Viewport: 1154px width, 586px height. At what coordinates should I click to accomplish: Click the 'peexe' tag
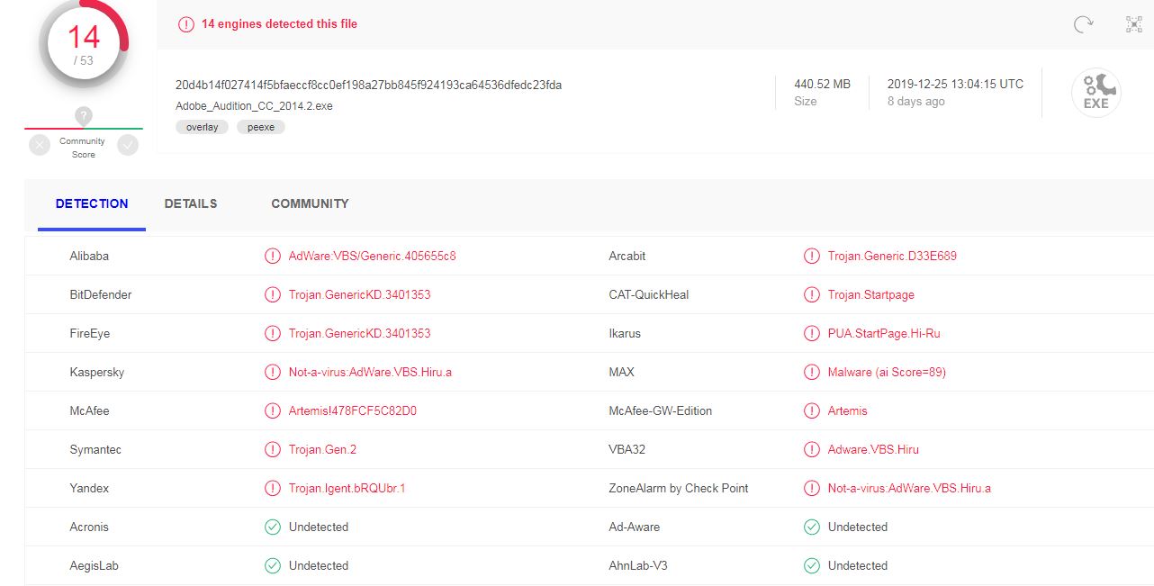261,127
